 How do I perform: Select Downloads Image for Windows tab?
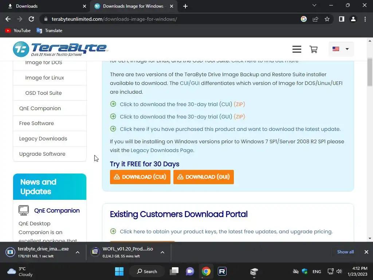[x=134, y=6]
